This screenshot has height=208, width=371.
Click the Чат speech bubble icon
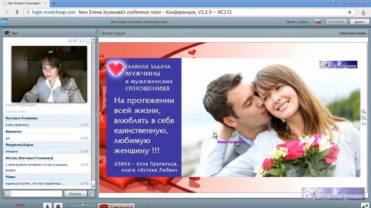tap(7, 34)
